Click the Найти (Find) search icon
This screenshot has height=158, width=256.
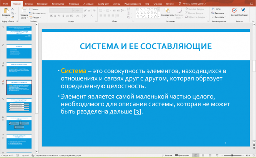(x=215, y=8)
